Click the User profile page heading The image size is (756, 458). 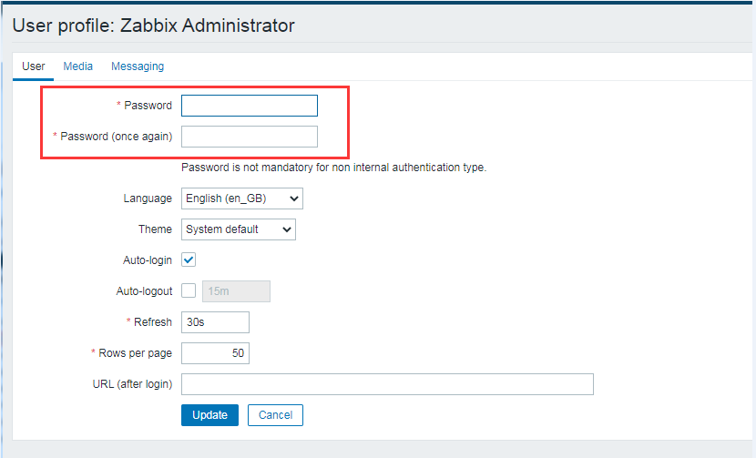pos(153,25)
